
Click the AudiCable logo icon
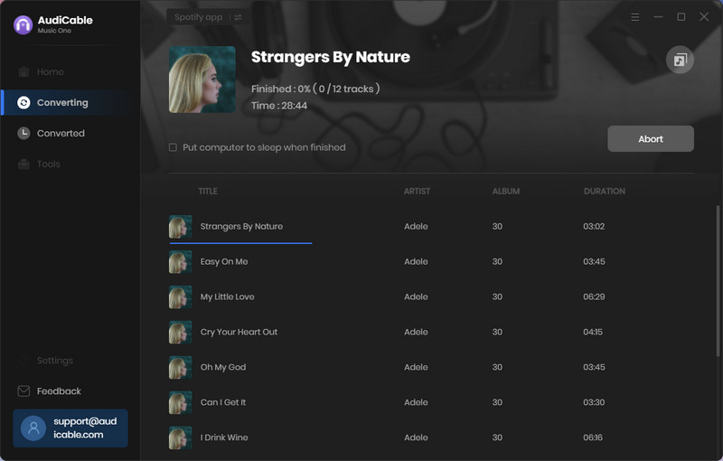[x=23, y=24]
